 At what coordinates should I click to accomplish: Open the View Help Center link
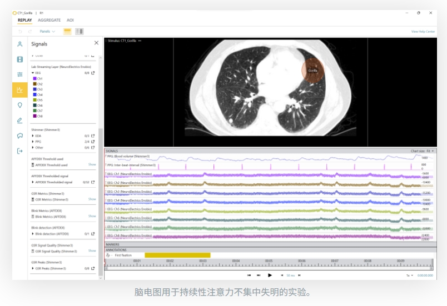click(x=422, y=32)
